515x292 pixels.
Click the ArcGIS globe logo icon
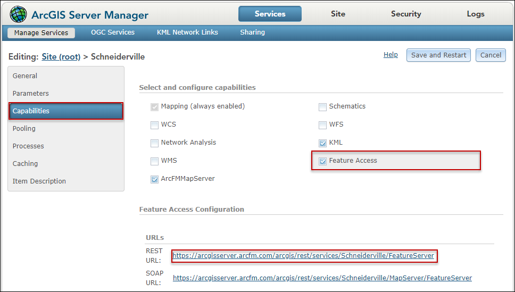click(x=18, y=14)
